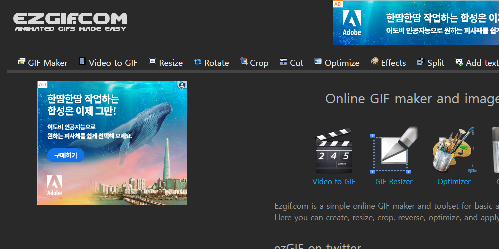
Task: Click the Split menu icon
Action: 421,62
